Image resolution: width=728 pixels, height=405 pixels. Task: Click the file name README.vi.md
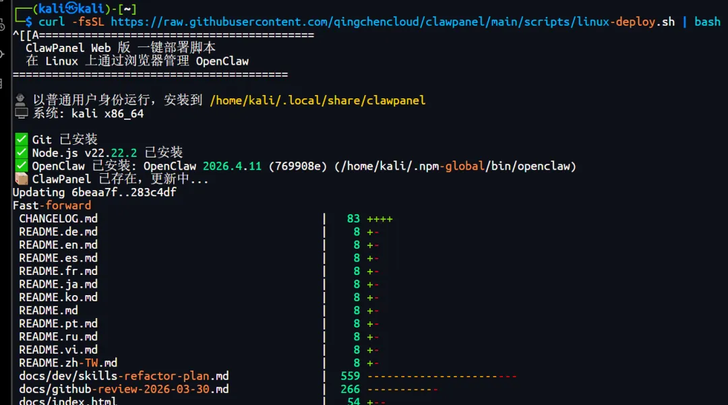point(59,350)
